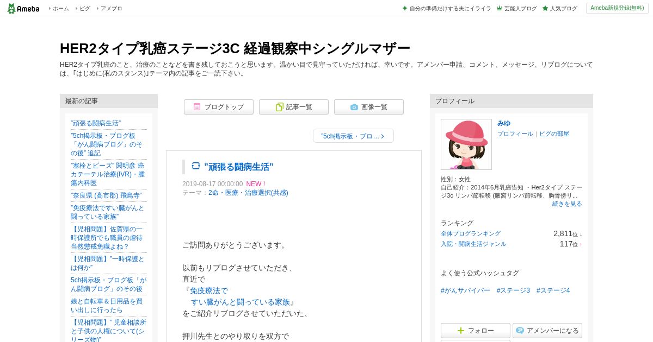653x342 pixels.
Task: Click the Ameba logo icon
Action: coord(23,8)
